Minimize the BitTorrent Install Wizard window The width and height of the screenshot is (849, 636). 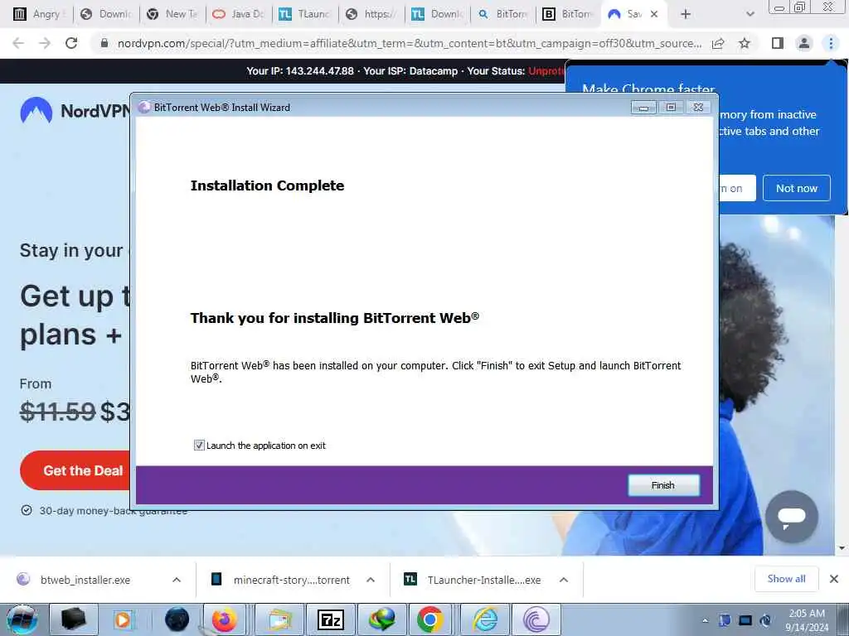[643, 108]
